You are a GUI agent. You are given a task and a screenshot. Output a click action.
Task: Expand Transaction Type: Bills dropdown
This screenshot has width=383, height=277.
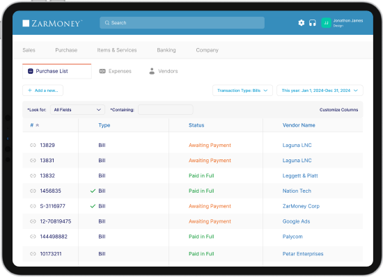242,90
